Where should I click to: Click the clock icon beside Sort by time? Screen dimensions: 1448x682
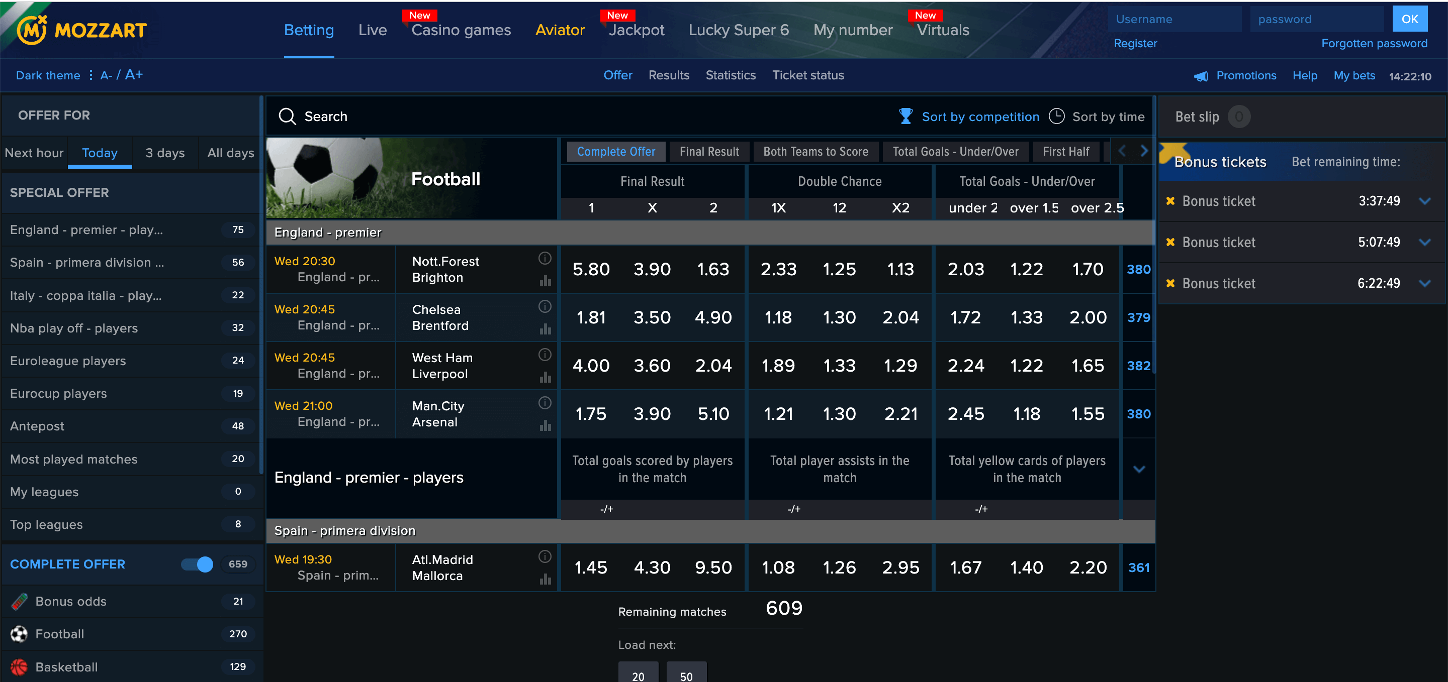coord(1057,116)
